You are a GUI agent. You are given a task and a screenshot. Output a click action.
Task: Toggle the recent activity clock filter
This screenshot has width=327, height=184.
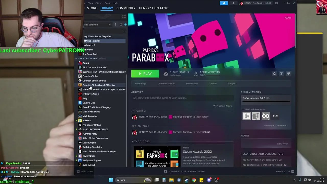[121, 25]
